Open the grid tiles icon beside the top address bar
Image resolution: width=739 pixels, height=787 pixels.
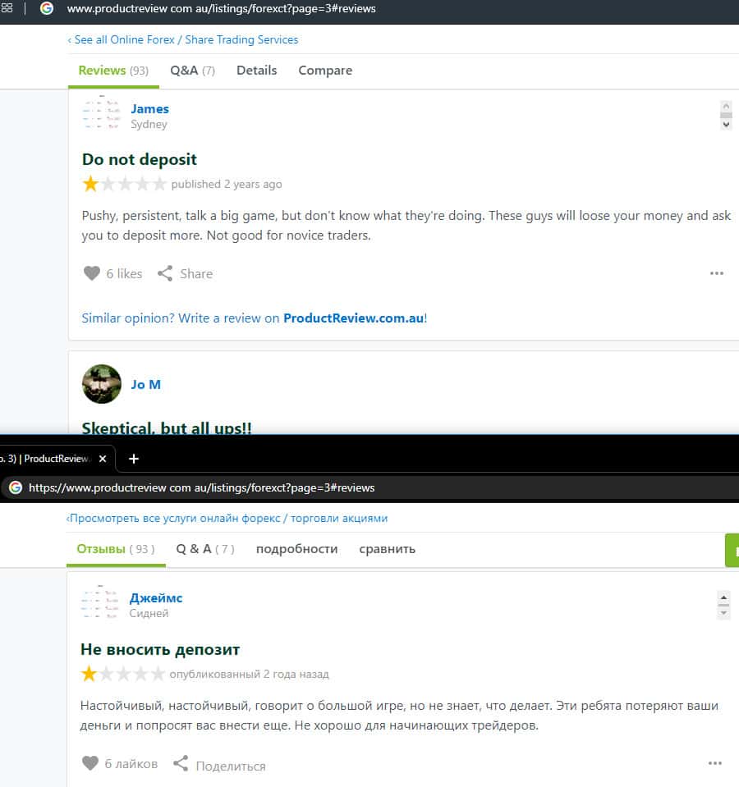click(7, 8)
